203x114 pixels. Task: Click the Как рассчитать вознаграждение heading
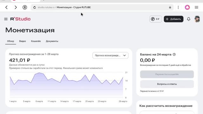pos(166,106)
